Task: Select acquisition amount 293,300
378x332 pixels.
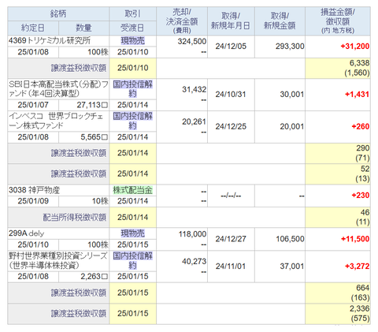Action: (290, 47)
